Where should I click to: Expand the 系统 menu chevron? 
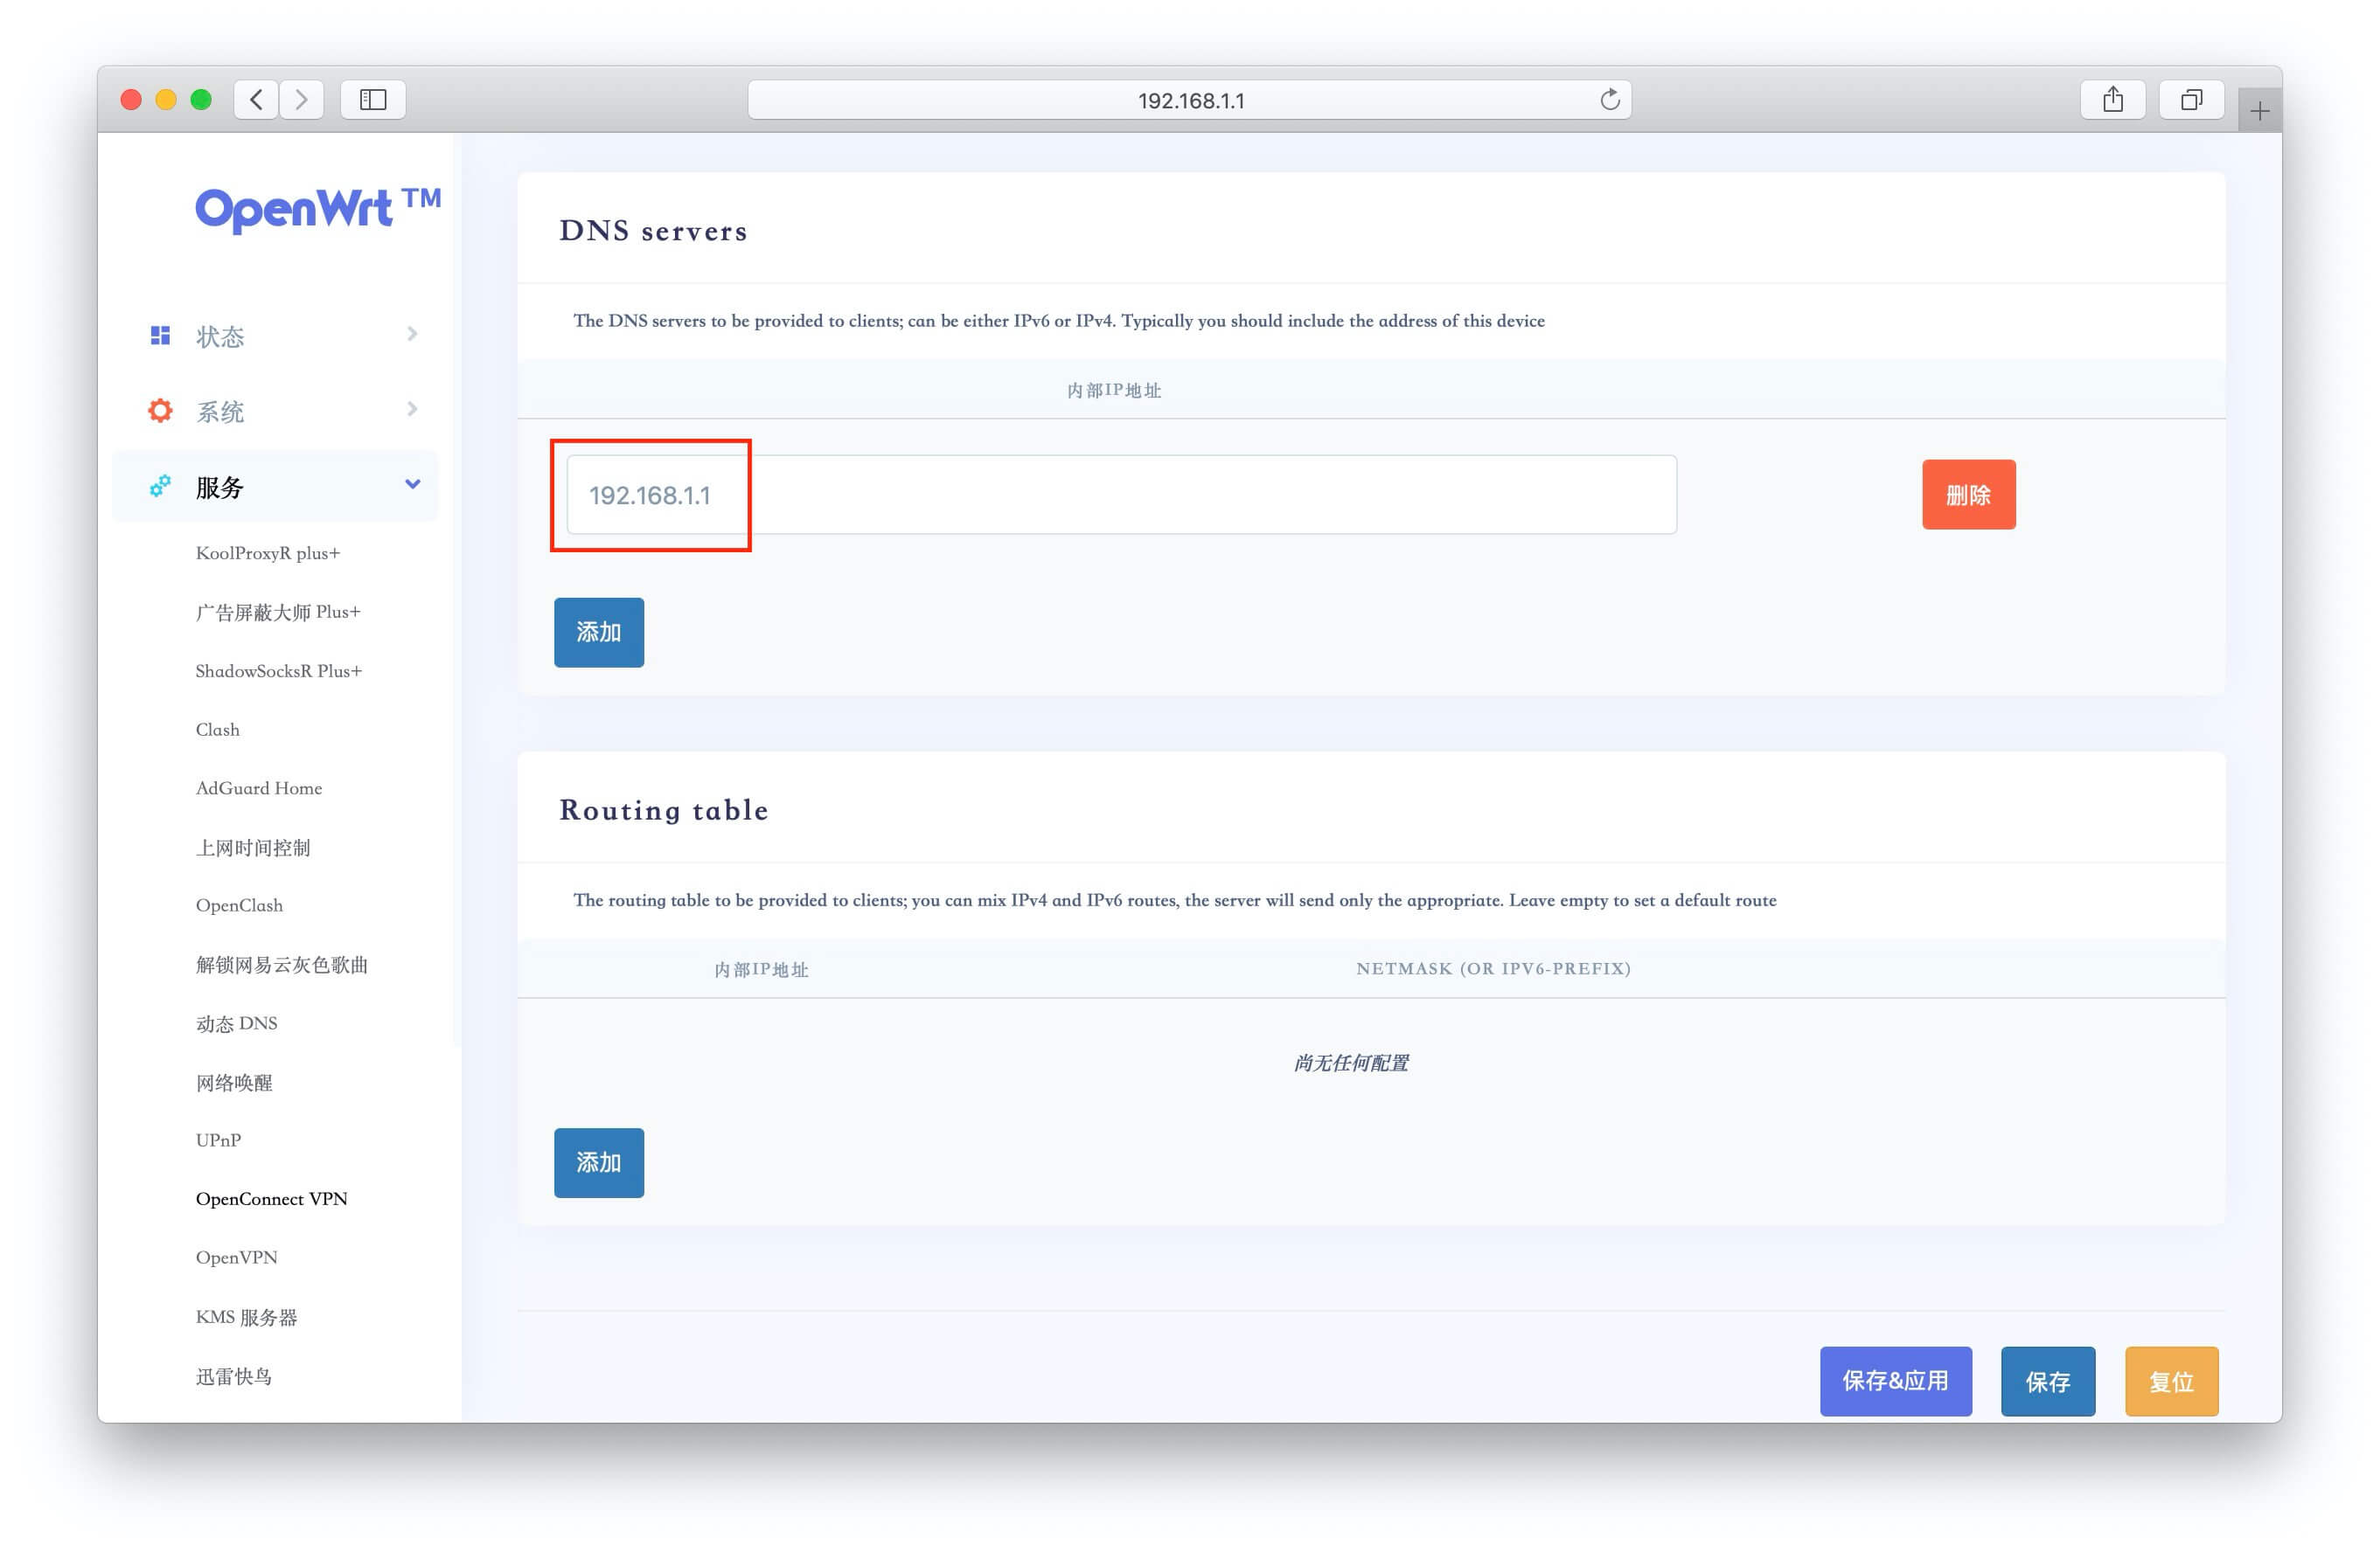(x=412, y=409)
